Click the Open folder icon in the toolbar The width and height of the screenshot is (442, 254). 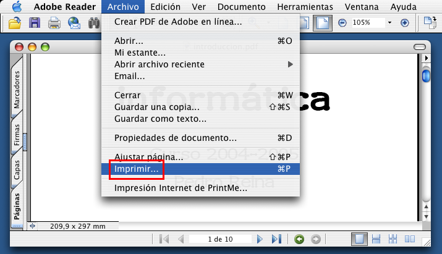[15, 23]
